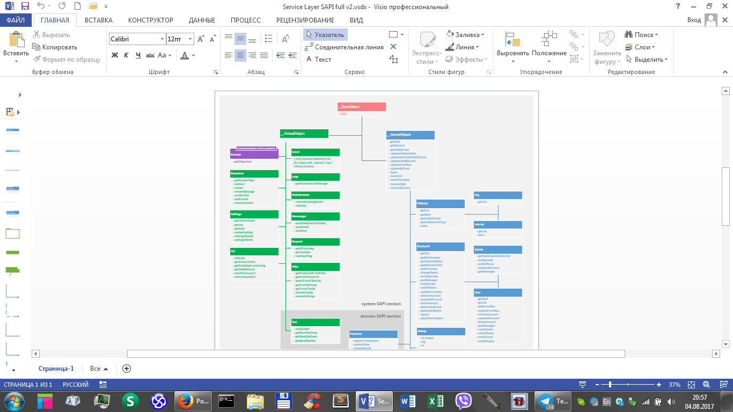The image size is (733, 412).
Task: Open Экспресс-стили quick styles gallery
Action: point(427,48)
